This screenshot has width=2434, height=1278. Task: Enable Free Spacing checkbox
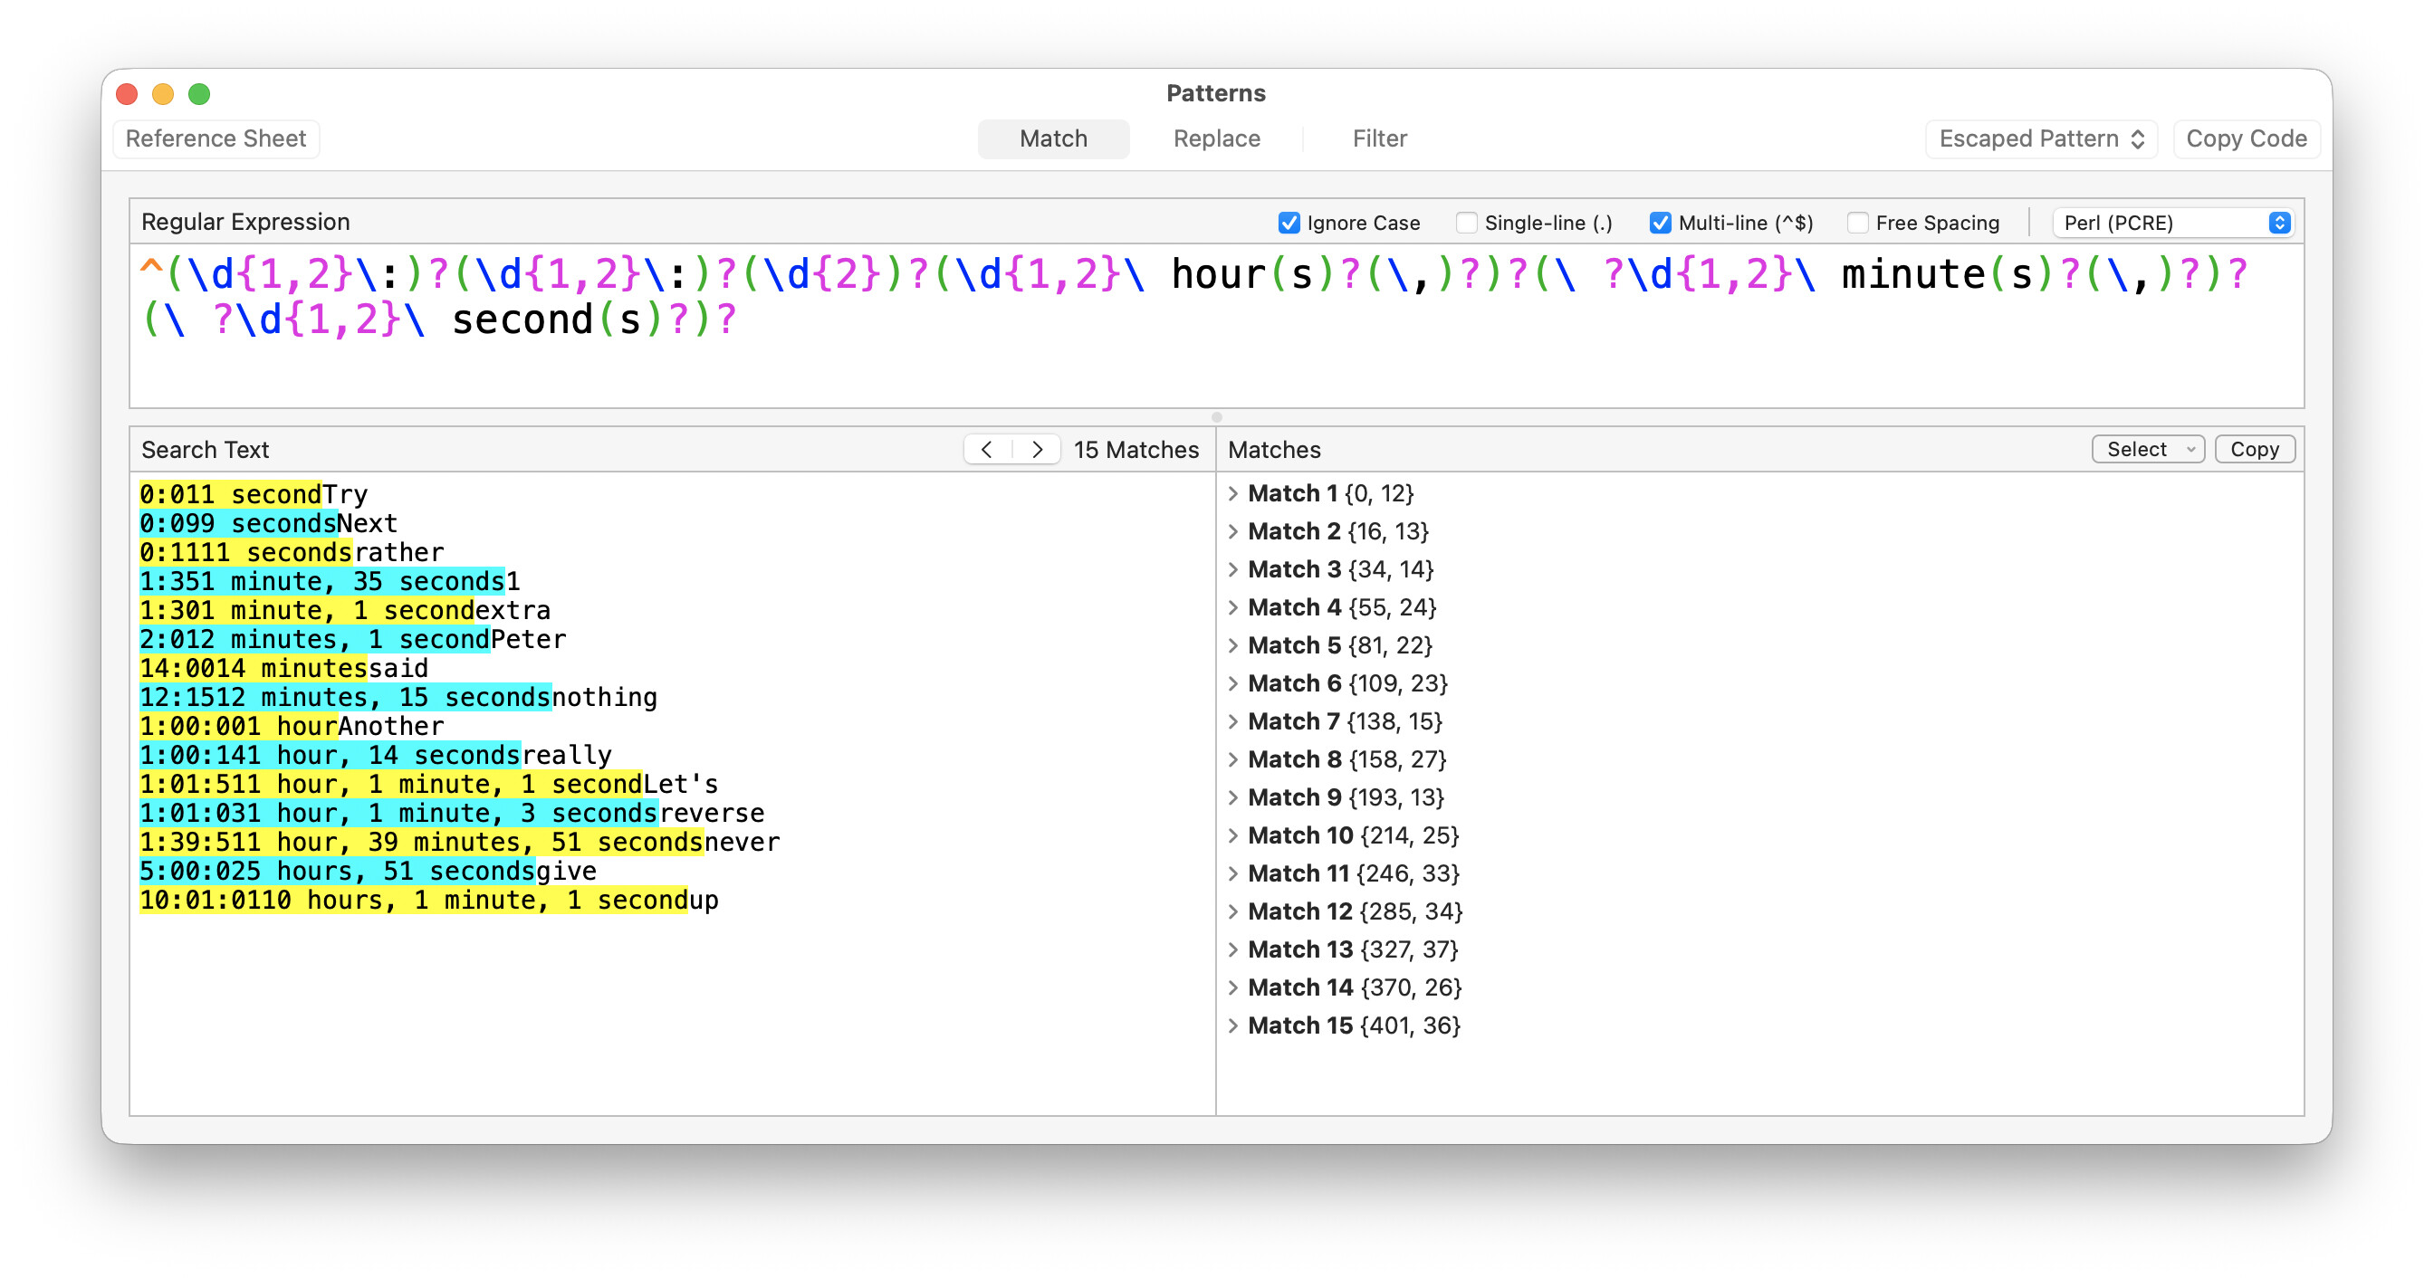pyautogui.click(x=1857, y=223)
